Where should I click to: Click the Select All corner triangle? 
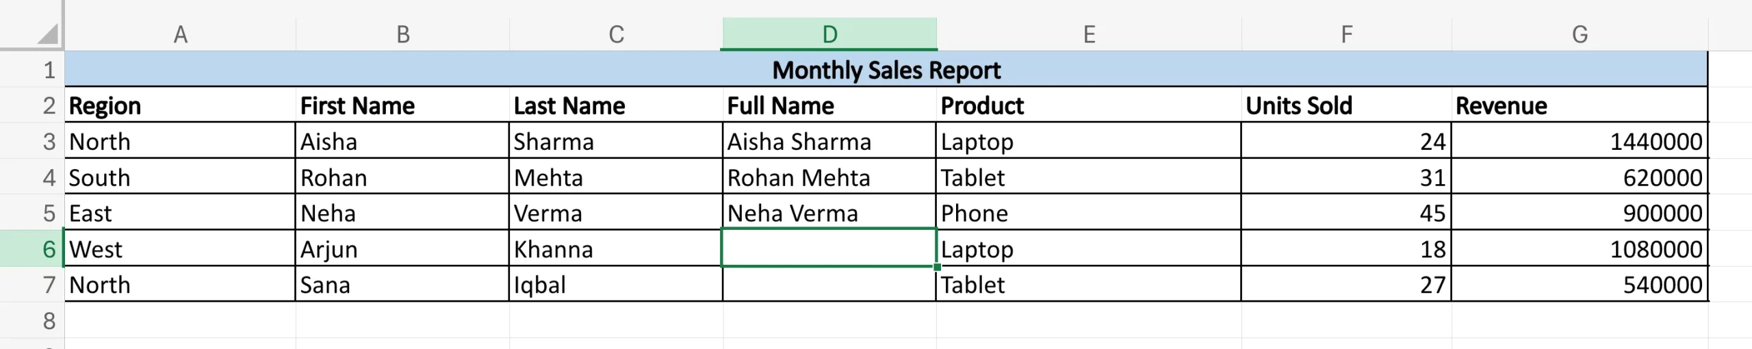[x=47, y=34]
